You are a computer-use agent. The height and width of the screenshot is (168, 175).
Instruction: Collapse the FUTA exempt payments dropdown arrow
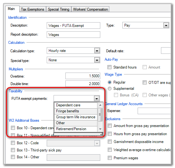coord(97,99)
